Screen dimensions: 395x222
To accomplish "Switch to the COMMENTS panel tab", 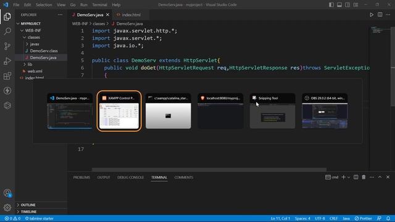I will [184, 178].
